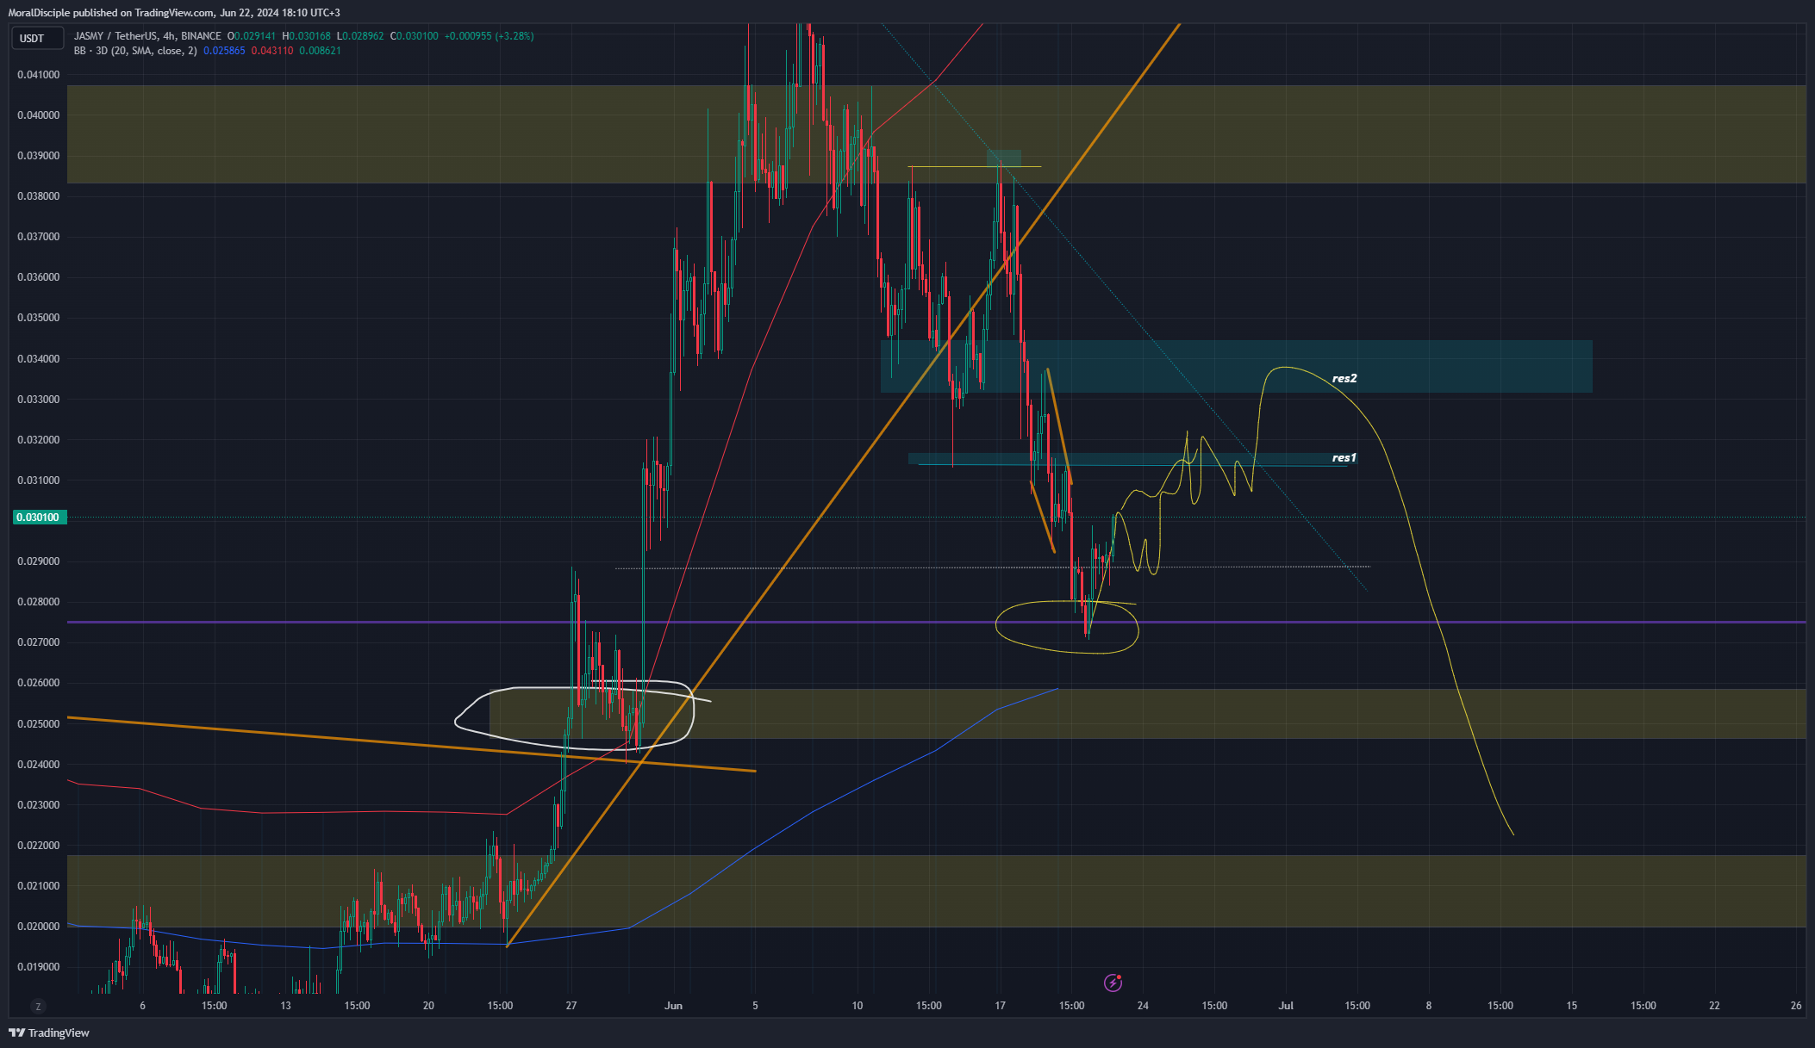Screen dimensions: 1815x1048
Task: Click the 26 date label on time axis
Action: click(1796, 1006)
